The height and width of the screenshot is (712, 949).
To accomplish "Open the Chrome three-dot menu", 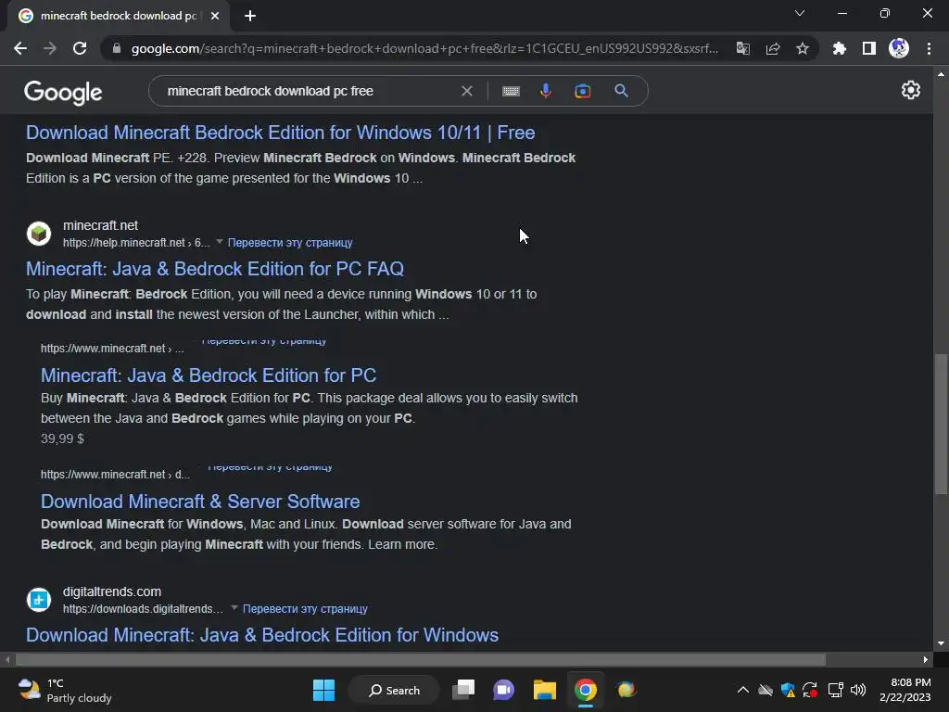I will 929,48.
